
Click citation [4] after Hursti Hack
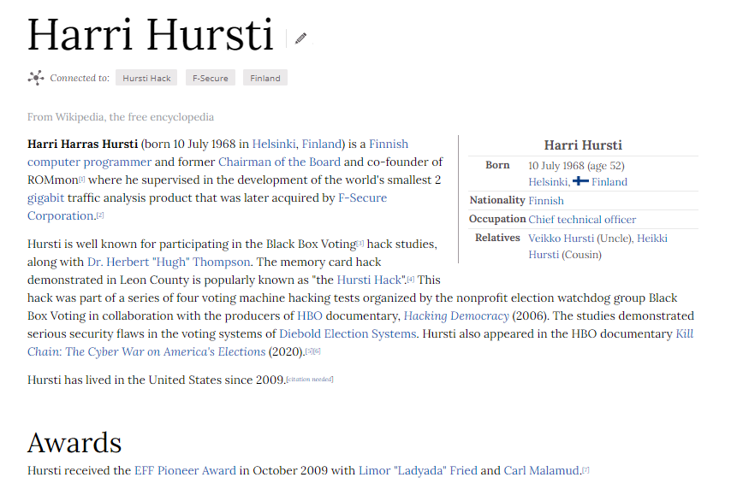(411, 279)
